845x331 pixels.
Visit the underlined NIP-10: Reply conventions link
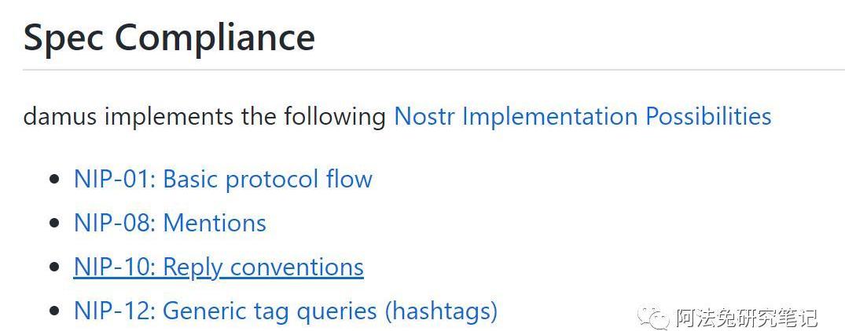tap(219, 267)
